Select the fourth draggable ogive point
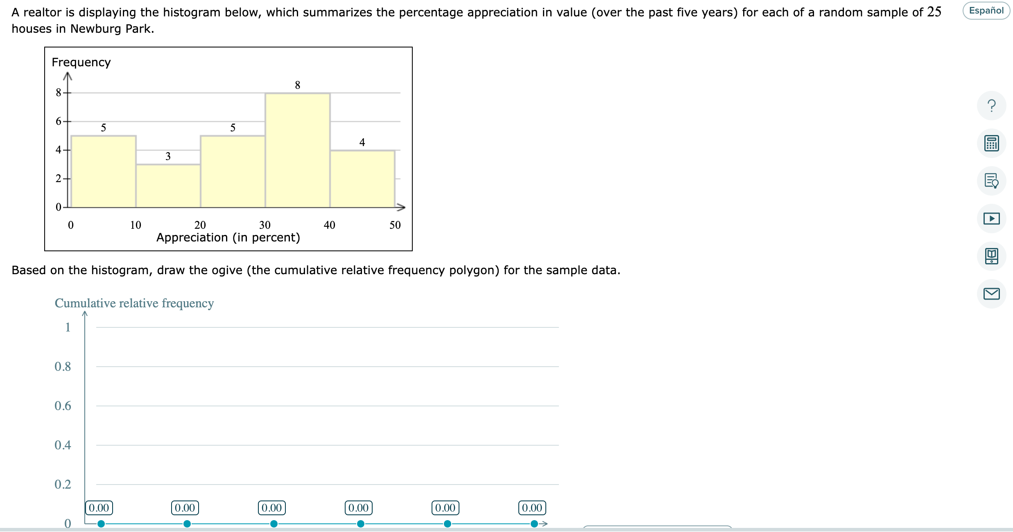The image size is (1013, 532). pyautogui.click(x=360, y=523)
